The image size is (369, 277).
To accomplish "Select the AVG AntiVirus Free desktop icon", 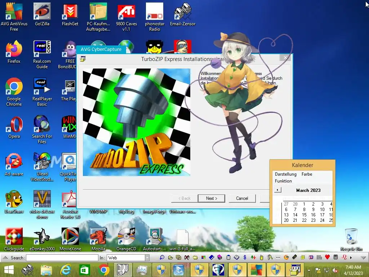I will 14,17.
